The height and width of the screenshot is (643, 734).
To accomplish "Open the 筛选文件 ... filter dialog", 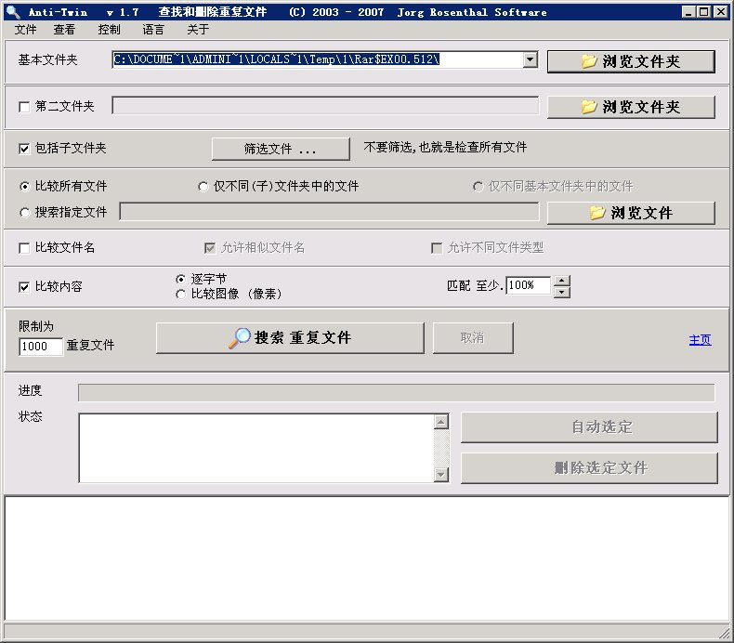I will point(281,149).
